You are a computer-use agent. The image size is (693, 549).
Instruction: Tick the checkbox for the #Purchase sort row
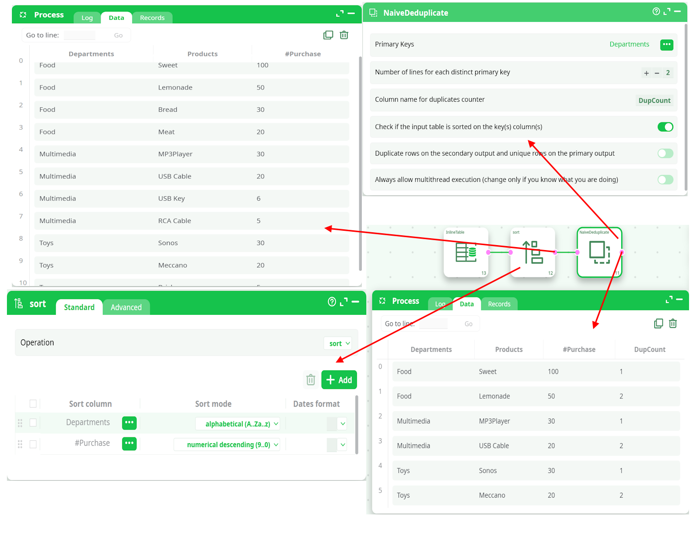(33, 444)
